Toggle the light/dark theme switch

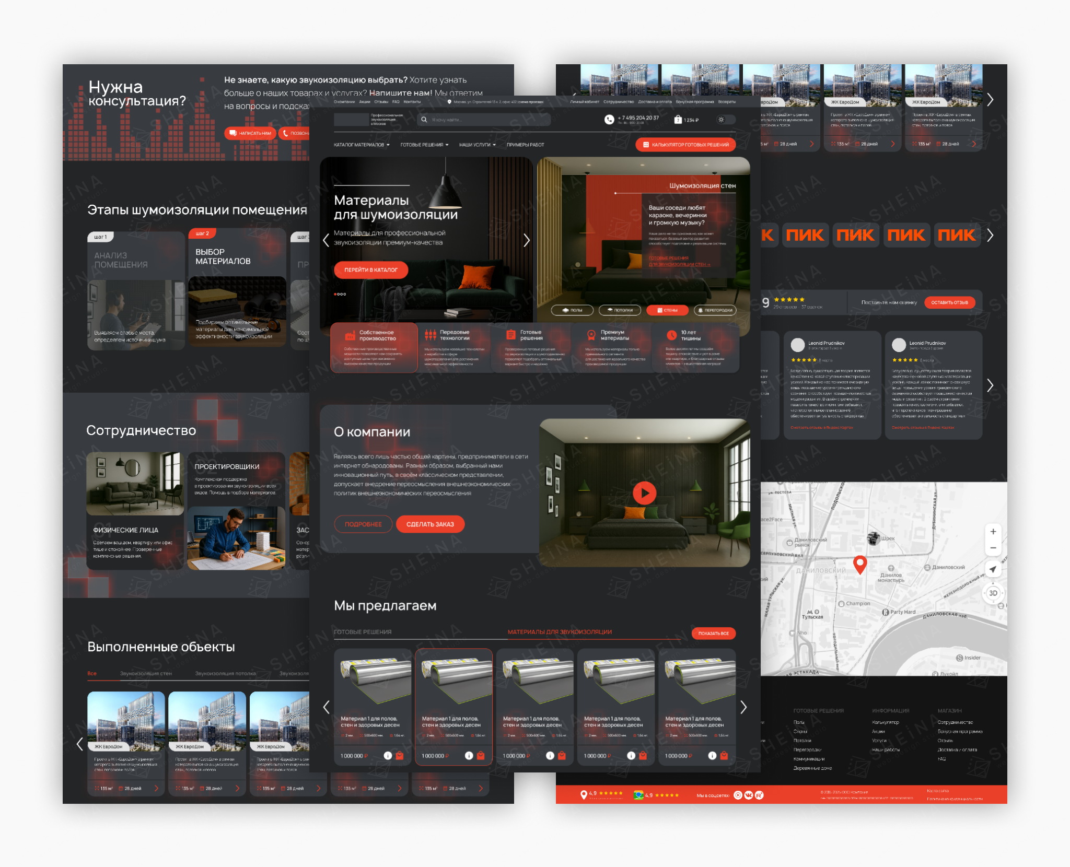725,120
